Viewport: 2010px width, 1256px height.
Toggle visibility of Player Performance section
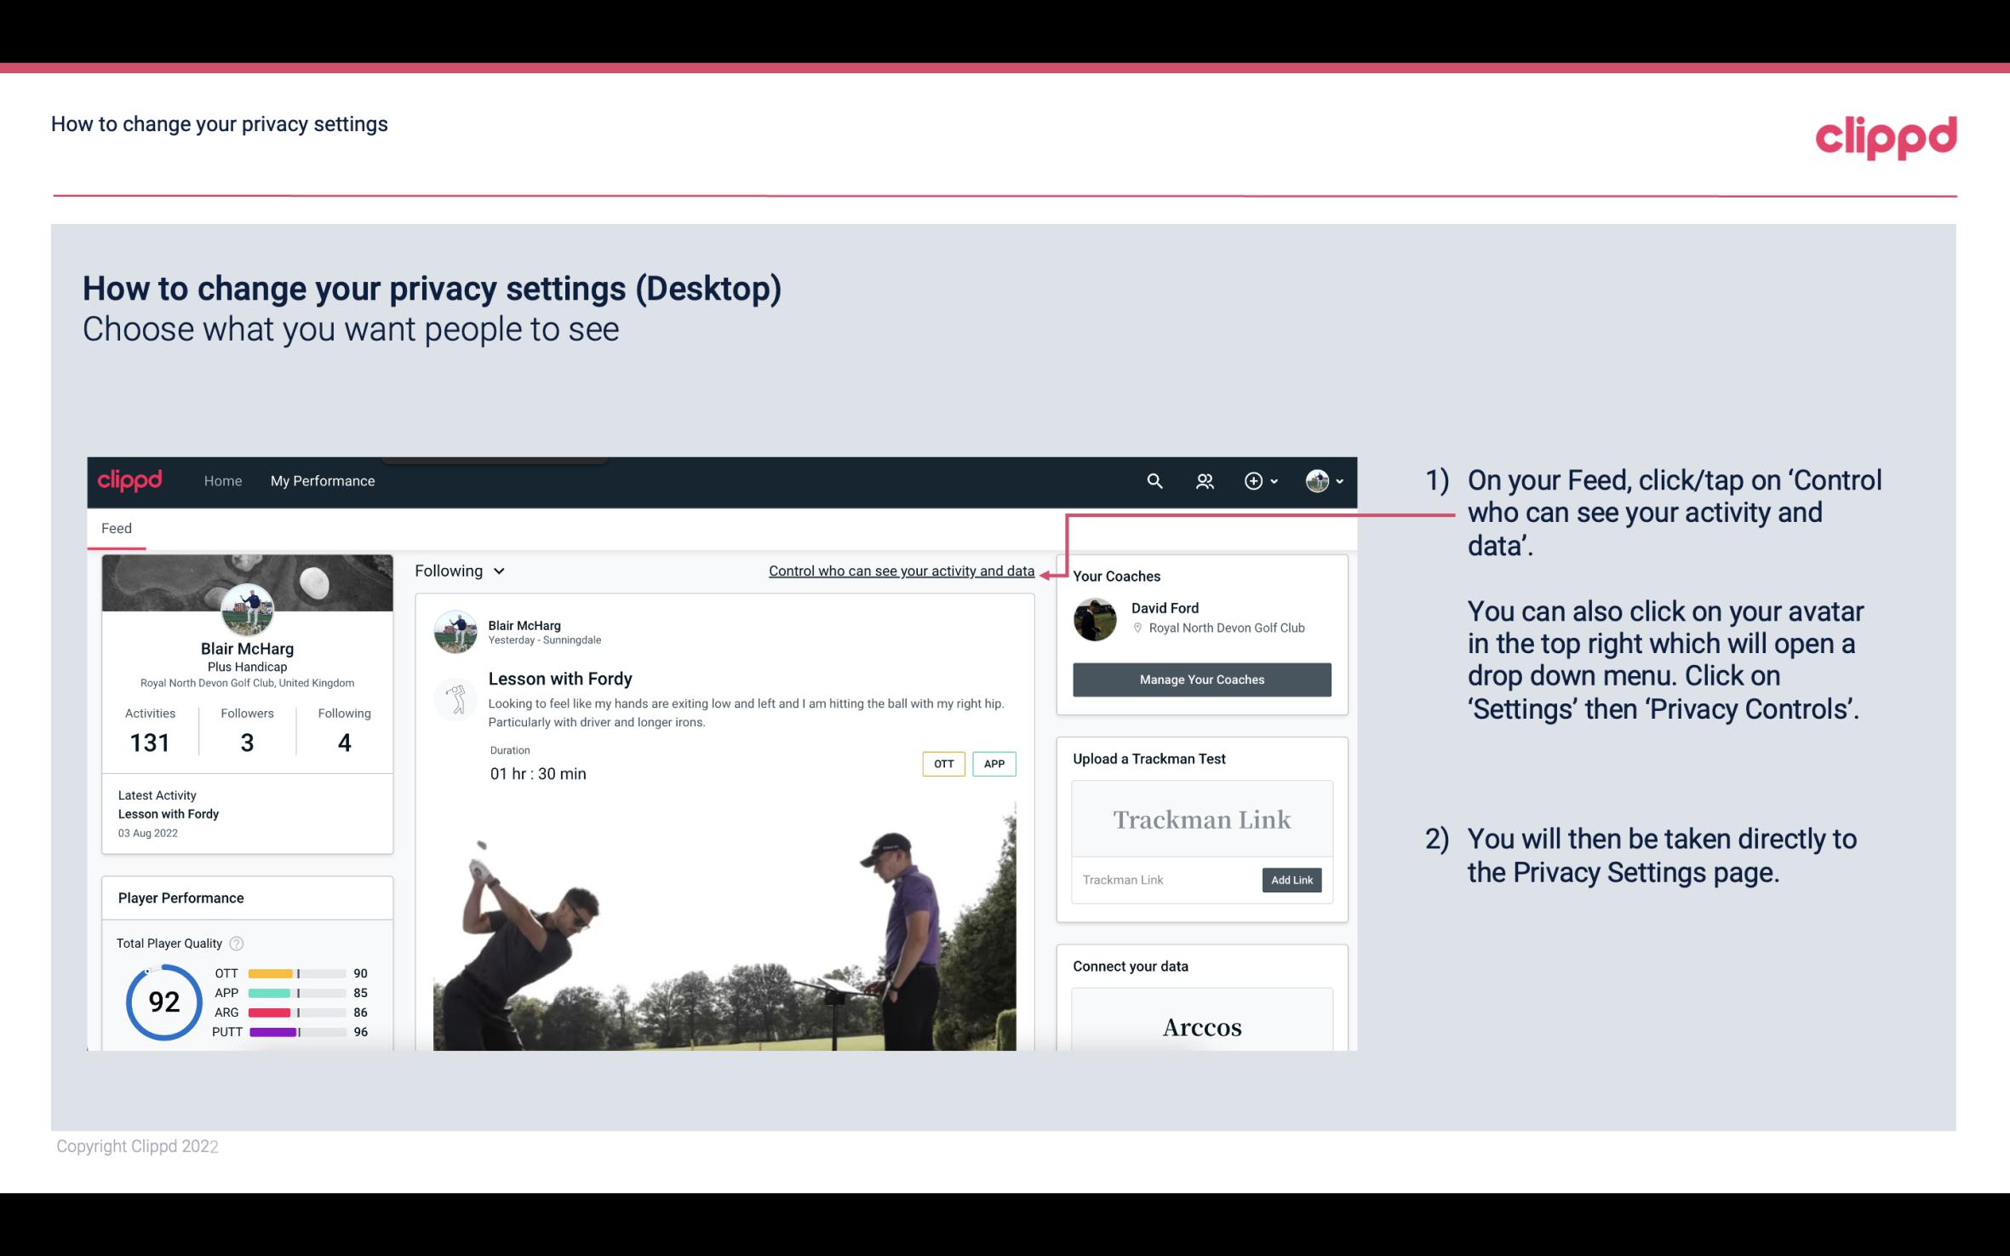tap(180, 898)
